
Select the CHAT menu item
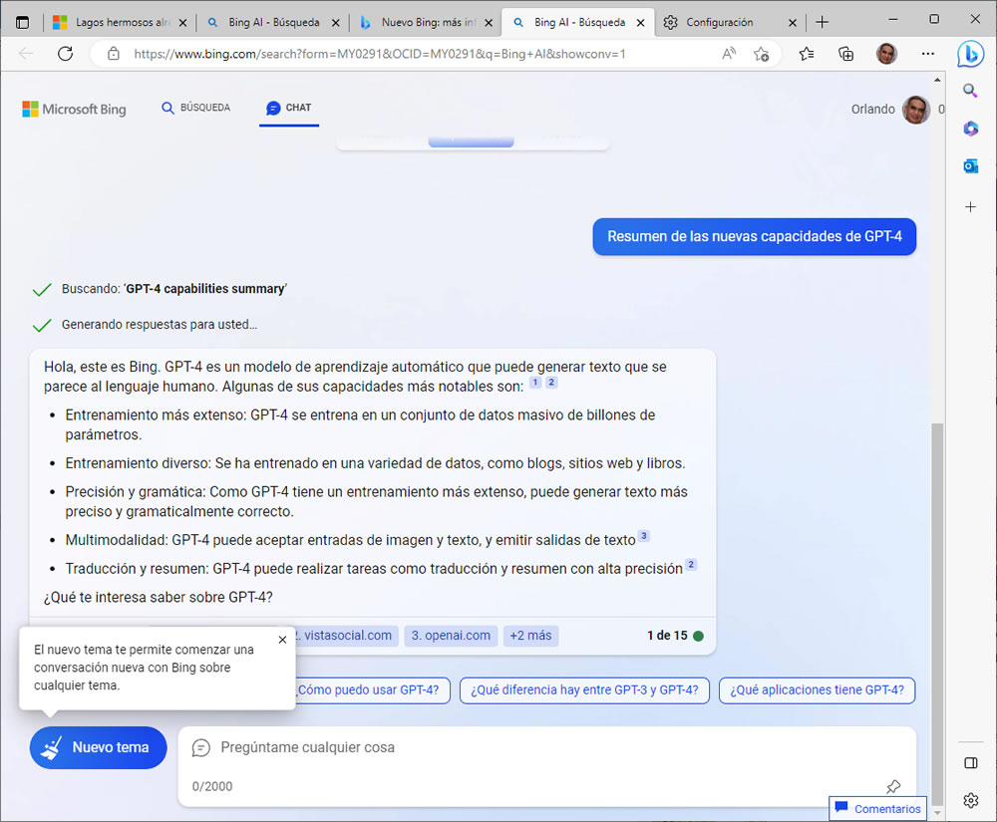click(289, 108)
